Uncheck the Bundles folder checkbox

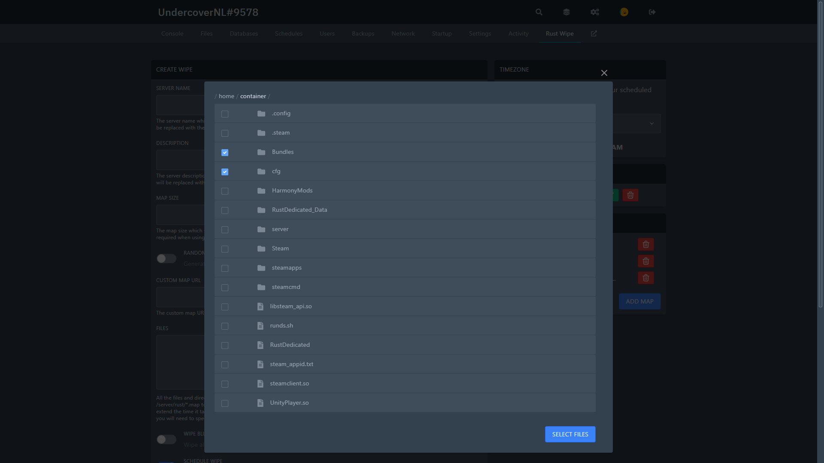pyautogui.click(x=225, y=153)
